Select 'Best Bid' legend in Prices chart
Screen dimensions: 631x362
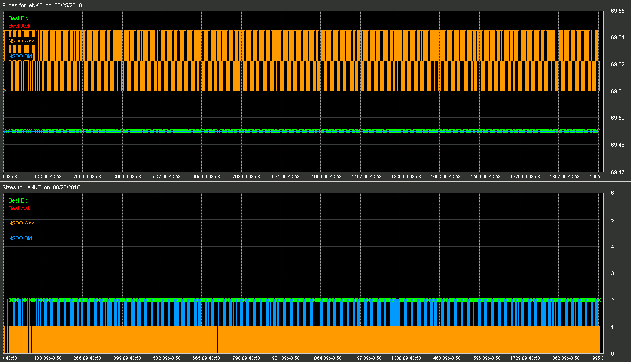[18, 18]
